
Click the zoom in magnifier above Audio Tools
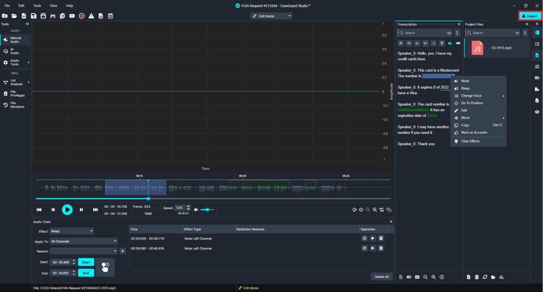pyautogui.click(x=375, y=210)
